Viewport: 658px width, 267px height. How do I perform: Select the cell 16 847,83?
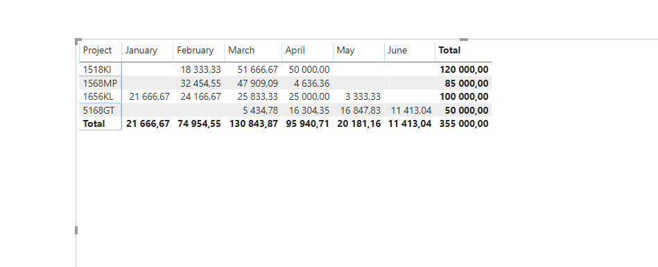[361, 111]
